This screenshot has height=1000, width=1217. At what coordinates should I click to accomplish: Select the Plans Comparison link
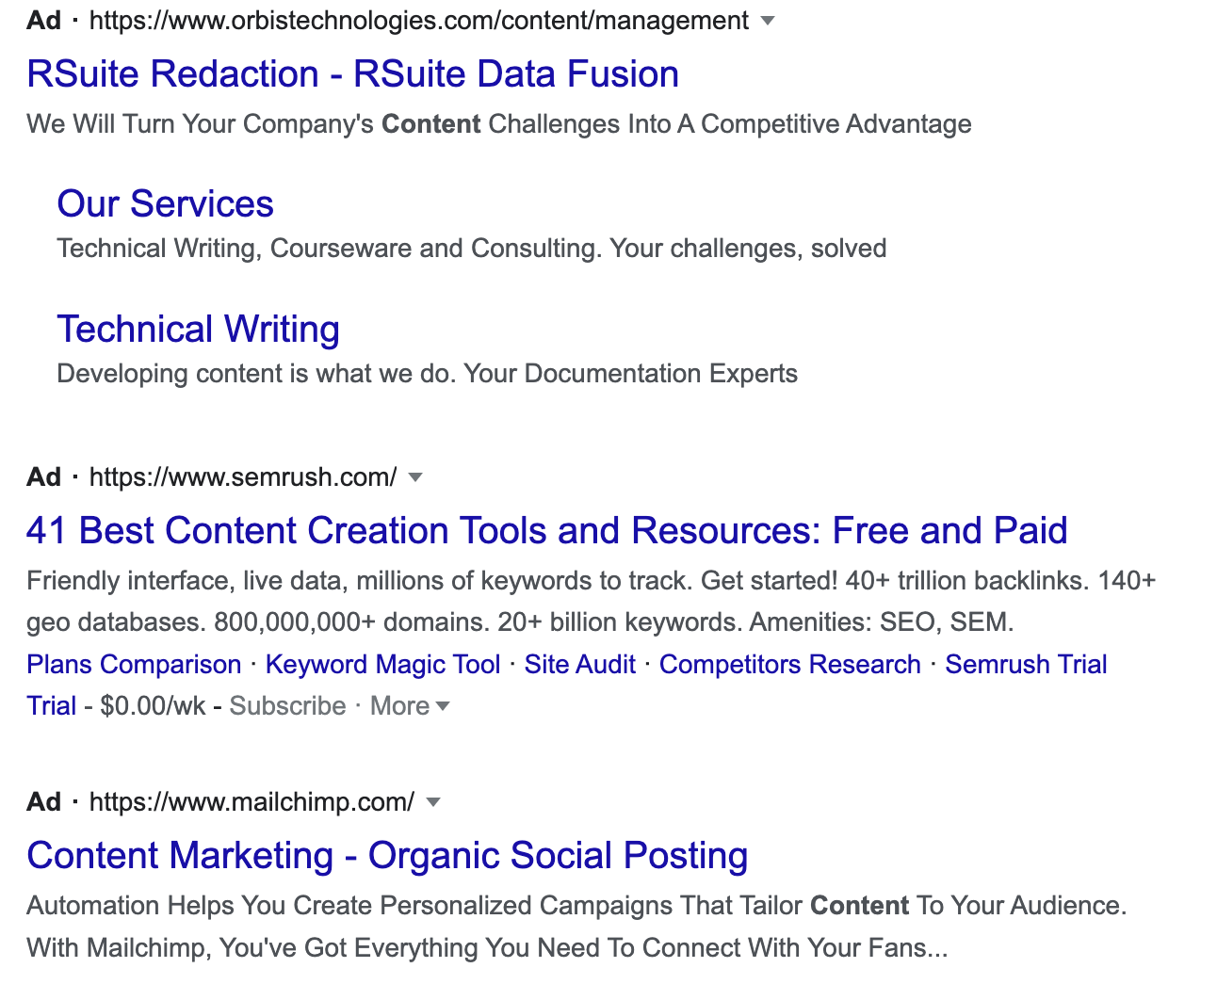click(x=133, y=664)
